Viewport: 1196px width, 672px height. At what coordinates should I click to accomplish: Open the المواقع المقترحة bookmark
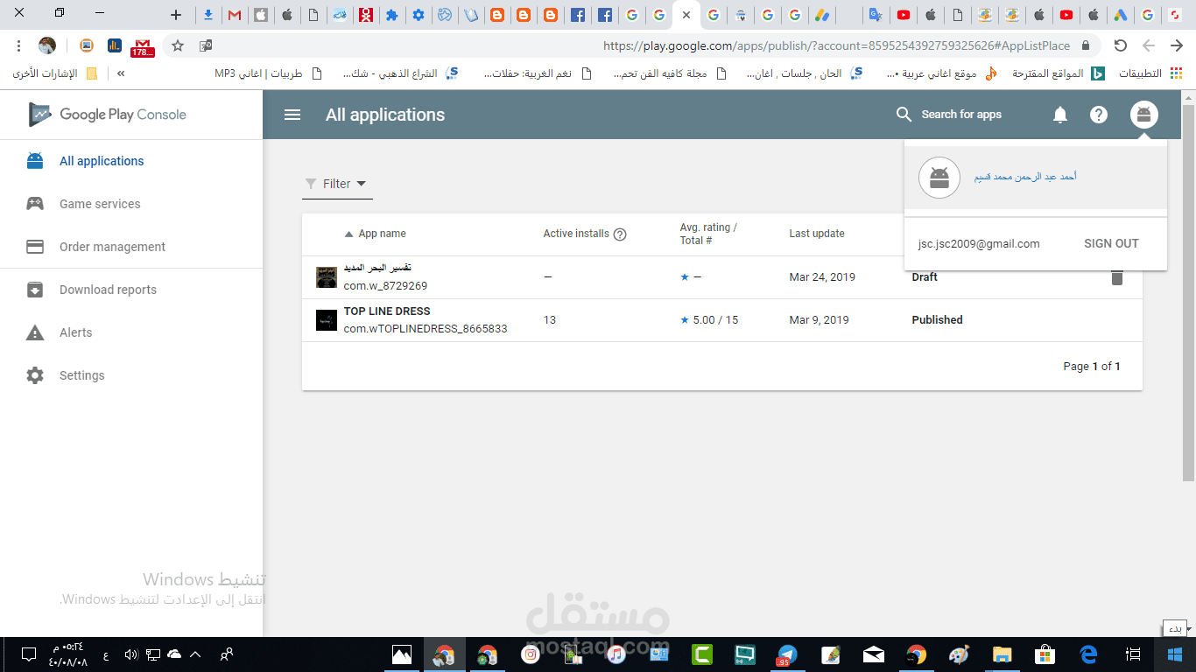click(1057, 73)
